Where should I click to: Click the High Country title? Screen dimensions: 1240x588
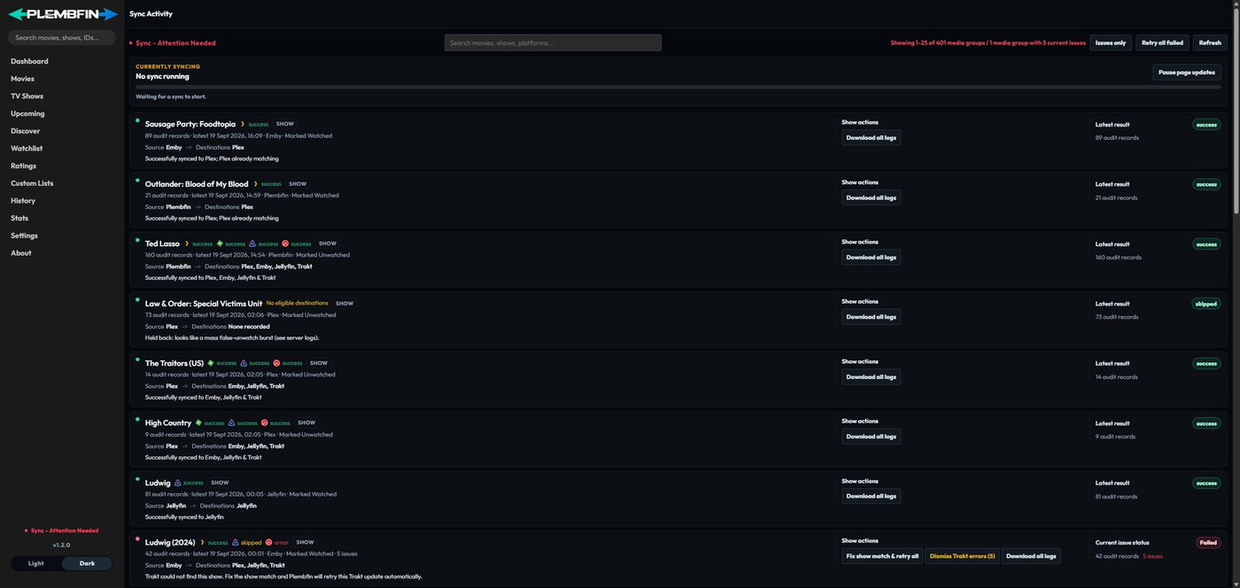coord(168,422)
